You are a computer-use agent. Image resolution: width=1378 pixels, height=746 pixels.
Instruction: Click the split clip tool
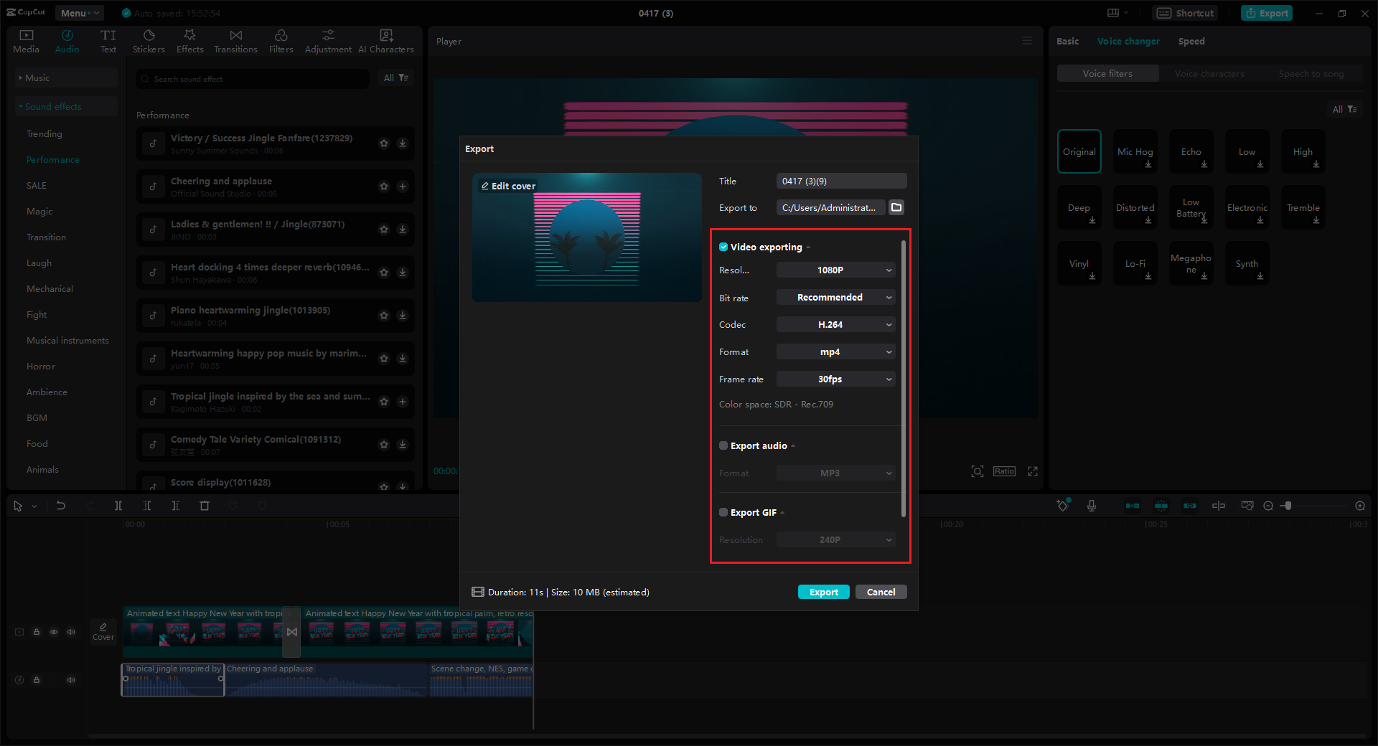point(118,506)
